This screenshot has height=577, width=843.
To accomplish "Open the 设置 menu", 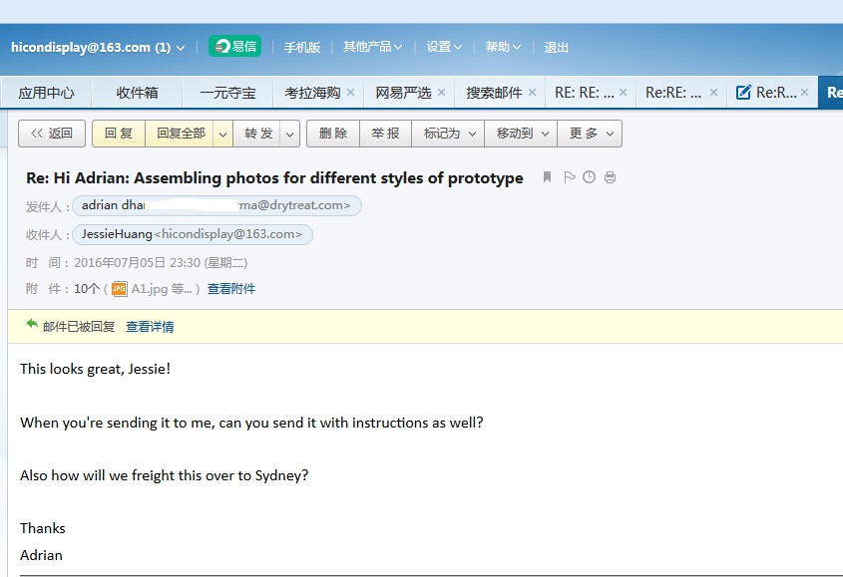I will tap(444, 47).
